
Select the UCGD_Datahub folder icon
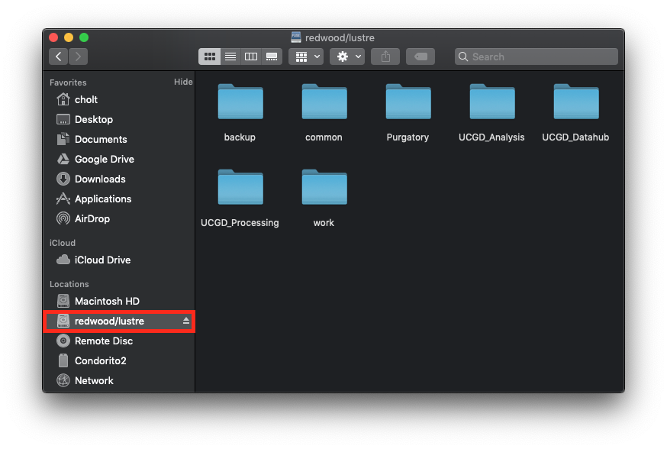click(576, 102)
